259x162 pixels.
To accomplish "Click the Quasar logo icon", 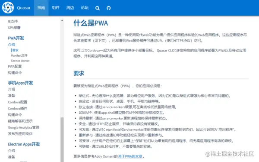I will point(8,8).
